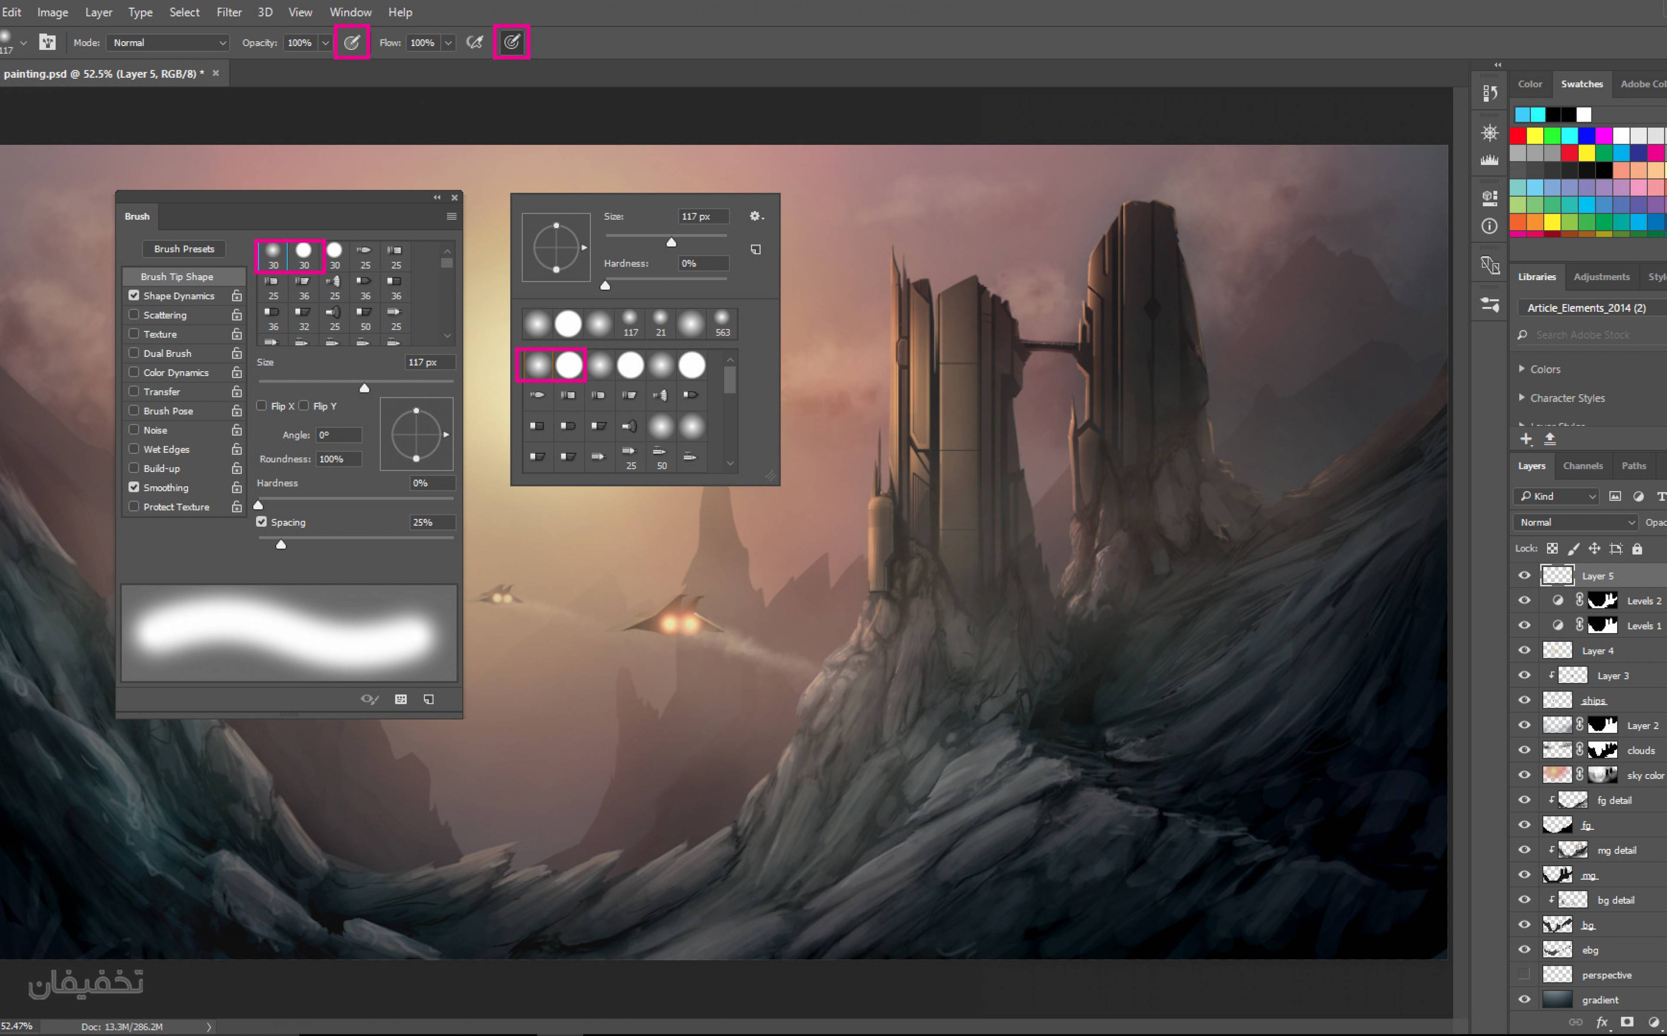
Task: Open the Filter menu
Action: pyautogui.click(x=229, y=12)
